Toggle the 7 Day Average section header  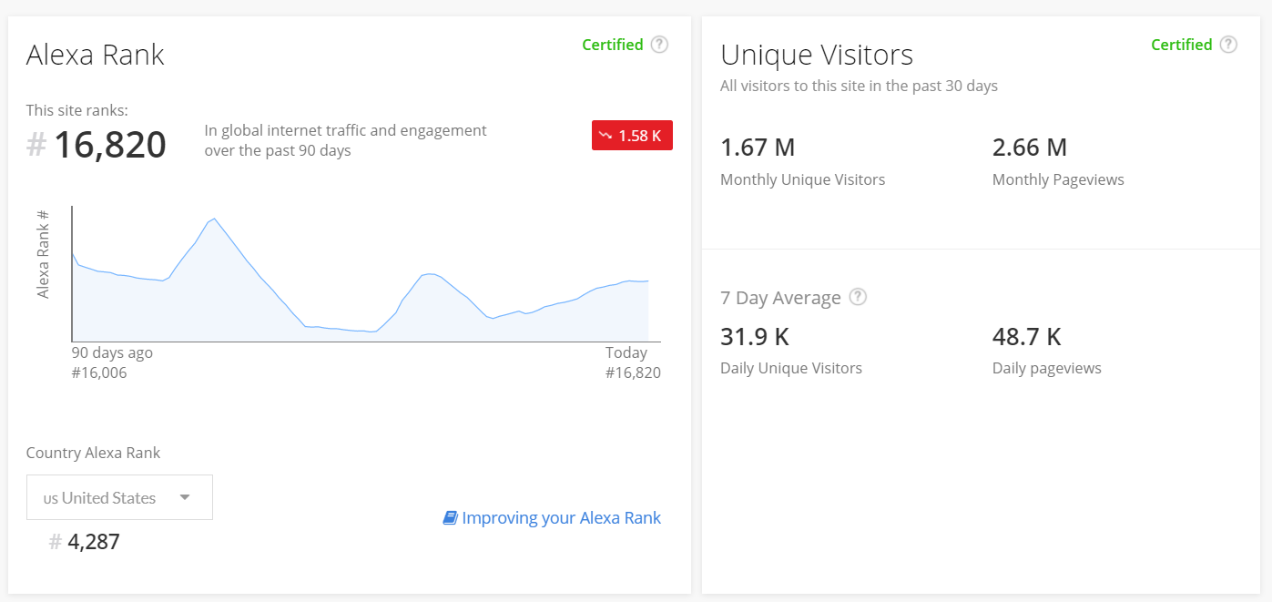coord(778,297)
